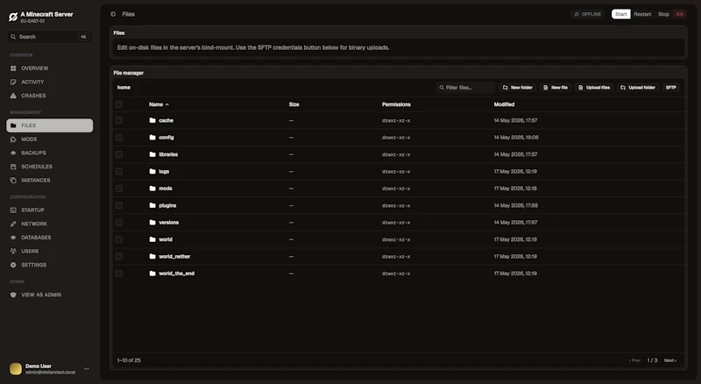Restart the server

(642, 14)
